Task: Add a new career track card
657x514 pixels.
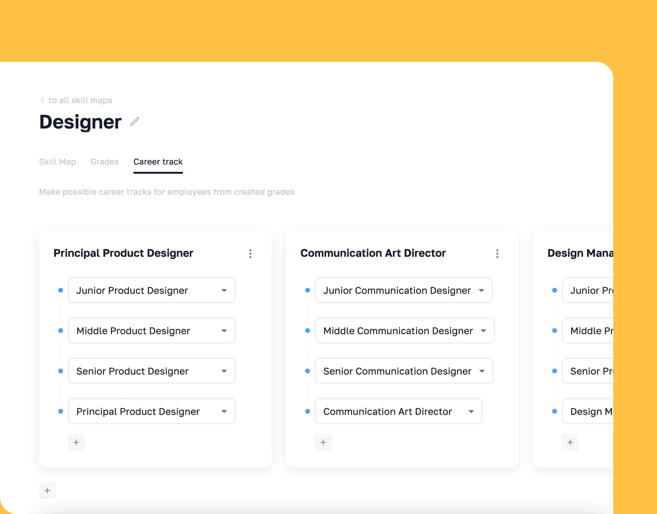Action: (47, 491)
